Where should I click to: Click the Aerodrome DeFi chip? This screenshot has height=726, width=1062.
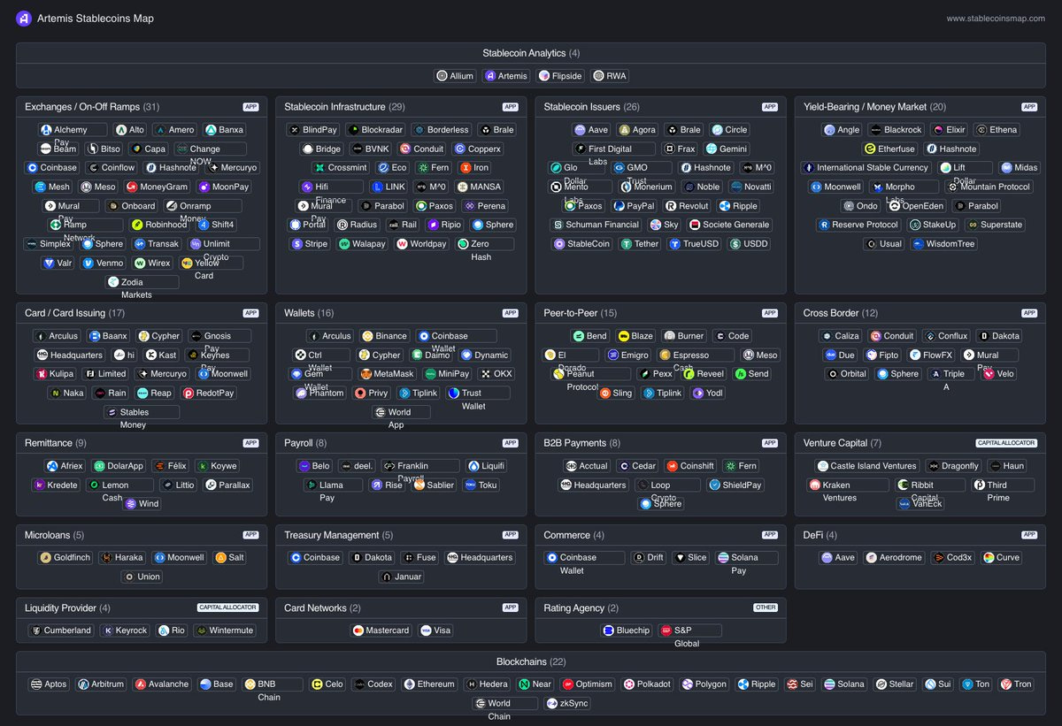point(894,558)
